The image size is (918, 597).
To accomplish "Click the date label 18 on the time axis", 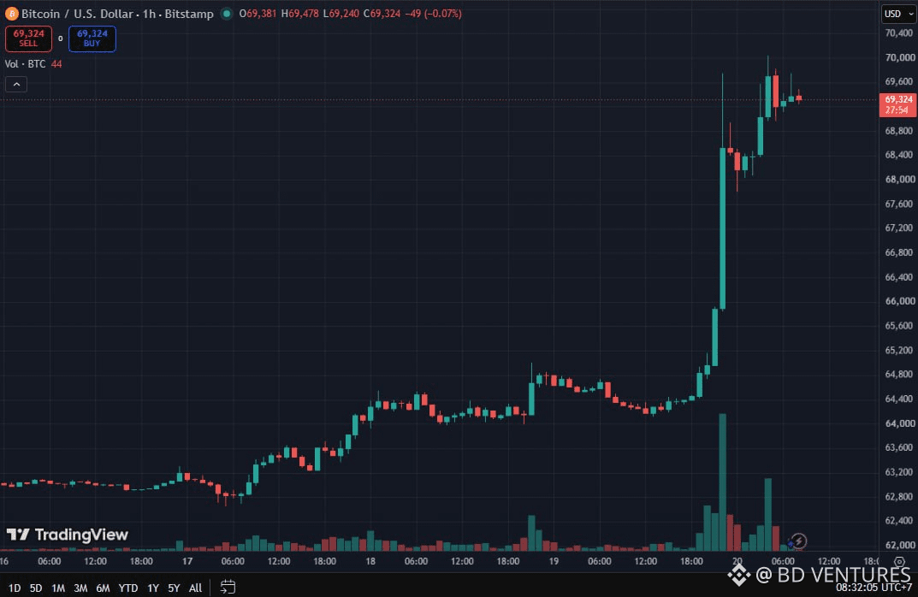I will pos(370,561).
